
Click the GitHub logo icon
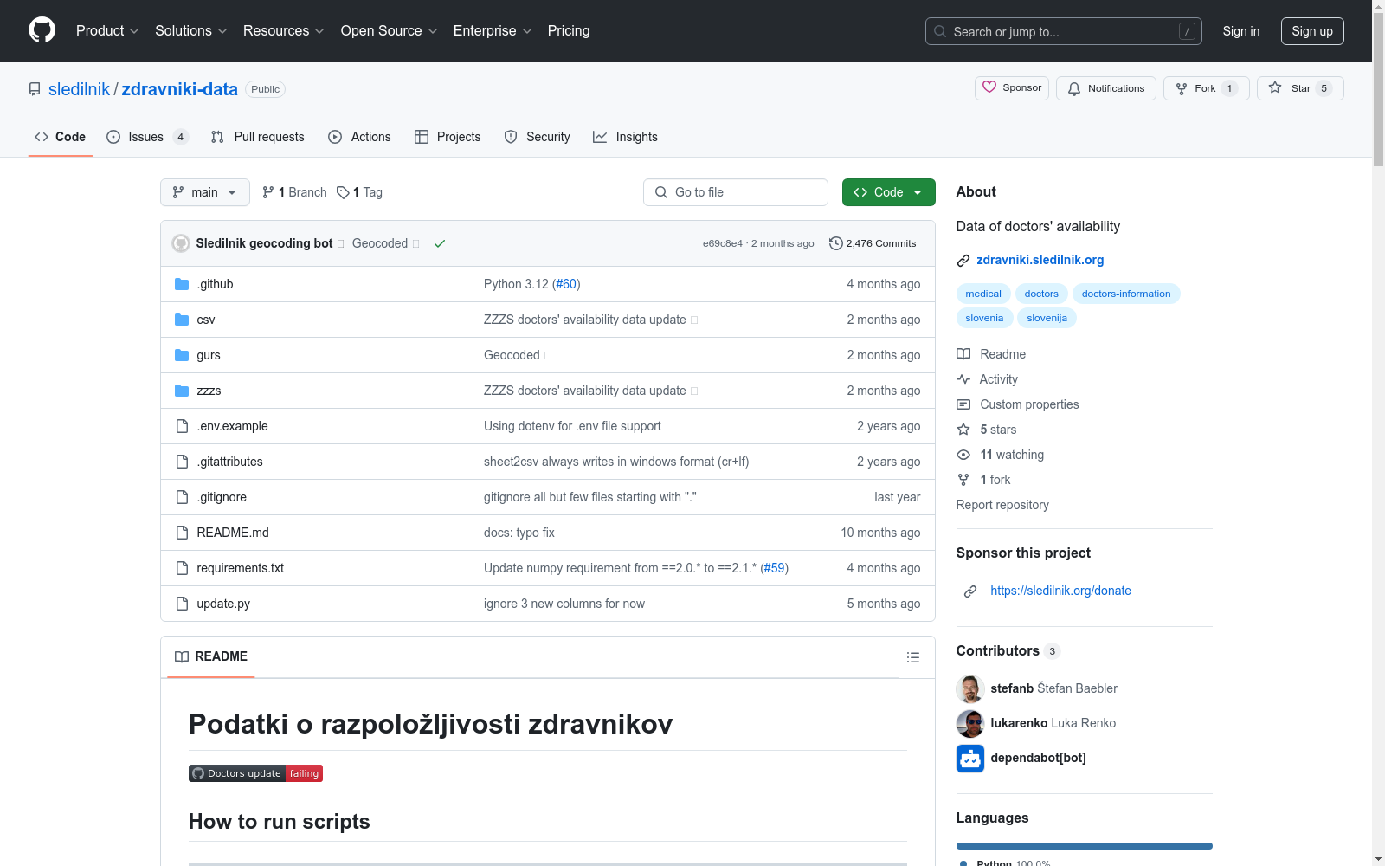42,30
